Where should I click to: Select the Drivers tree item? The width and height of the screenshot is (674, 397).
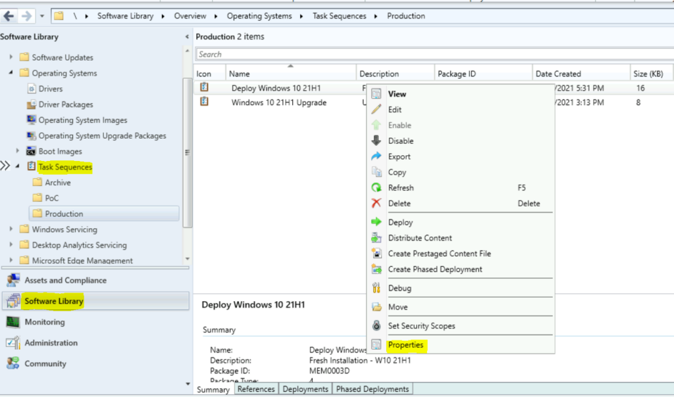point(50,89)
